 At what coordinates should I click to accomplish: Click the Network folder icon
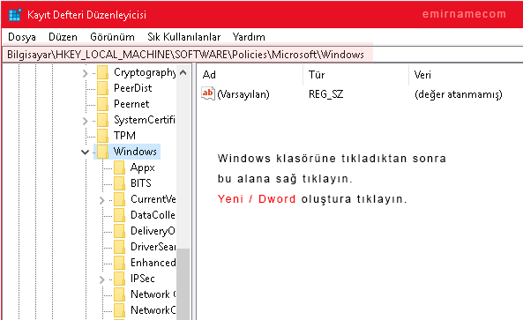point(119,294)
